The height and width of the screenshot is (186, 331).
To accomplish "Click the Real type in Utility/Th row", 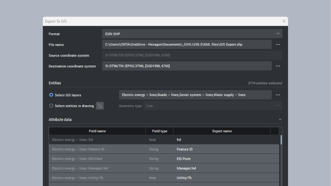I will click(152, 178).
